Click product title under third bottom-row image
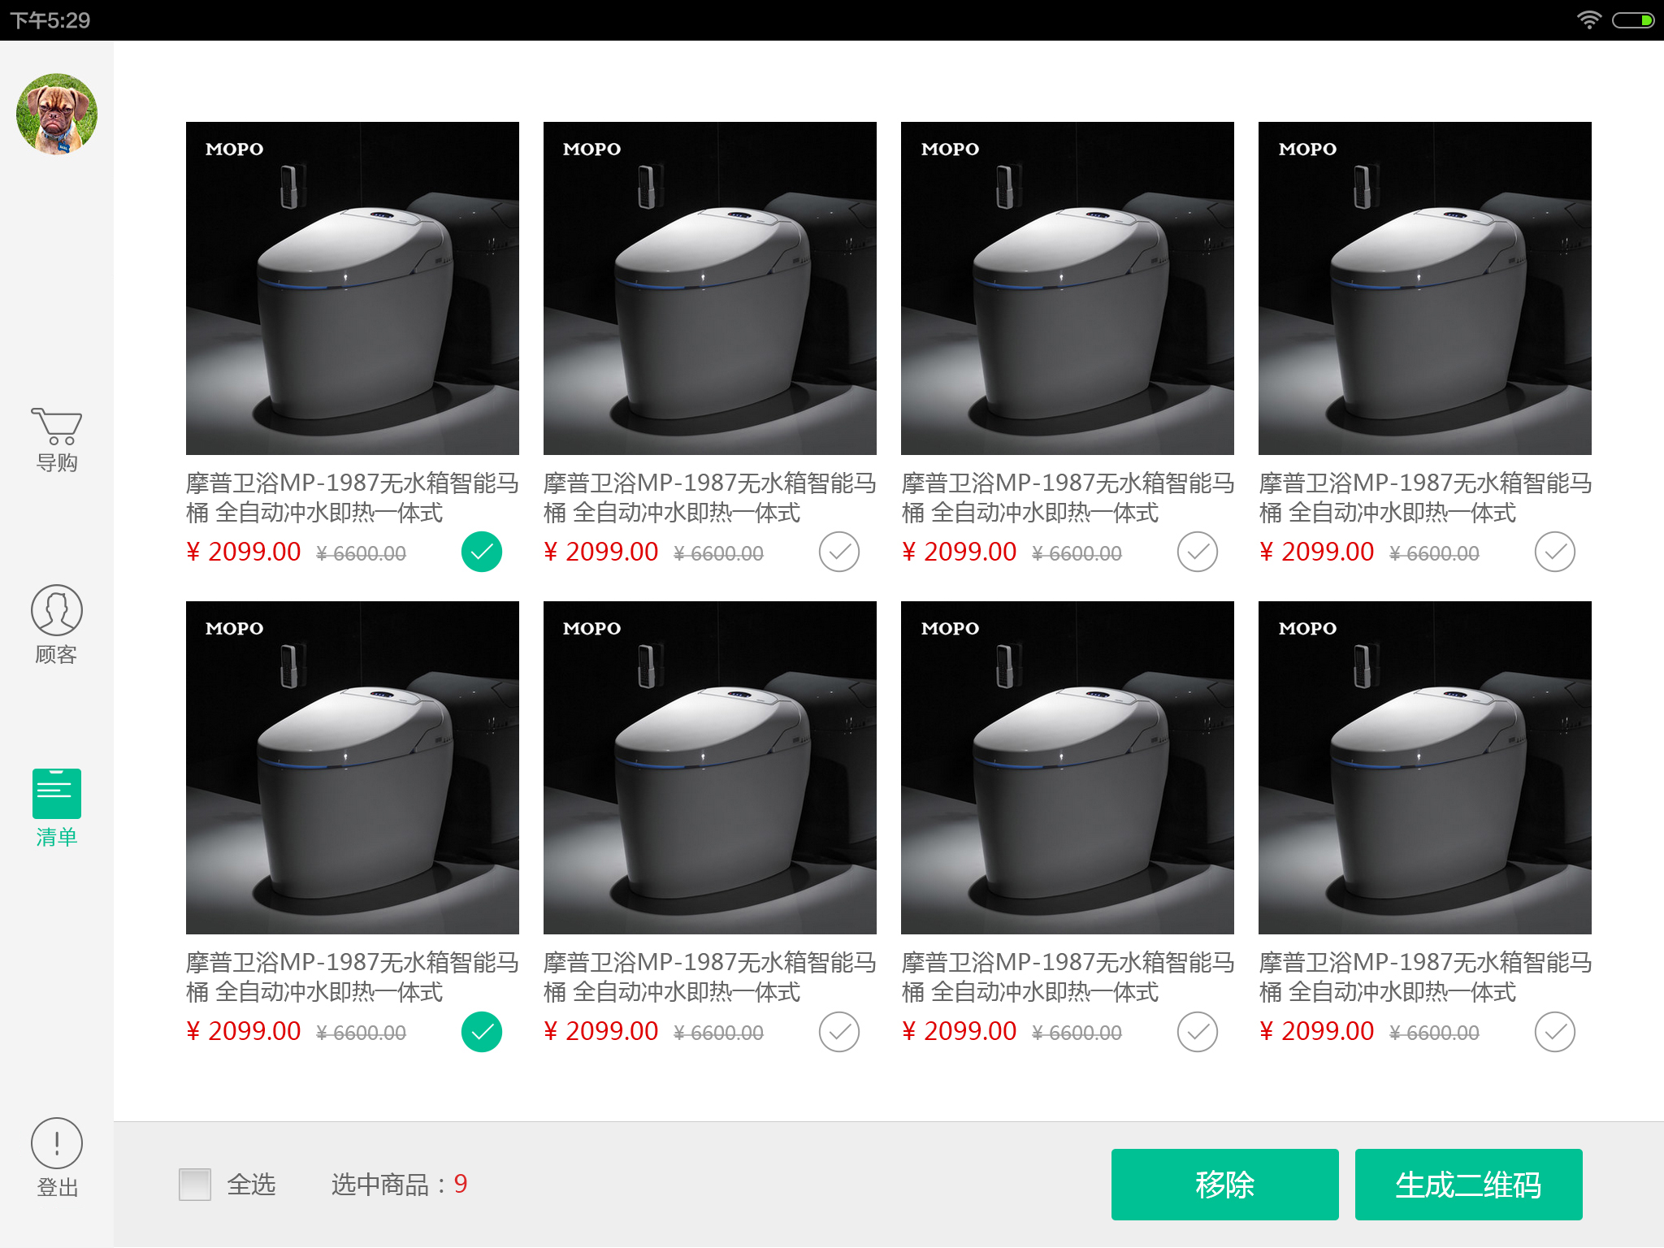This screenshot has height=1248, width=1664. point(1068,977)
